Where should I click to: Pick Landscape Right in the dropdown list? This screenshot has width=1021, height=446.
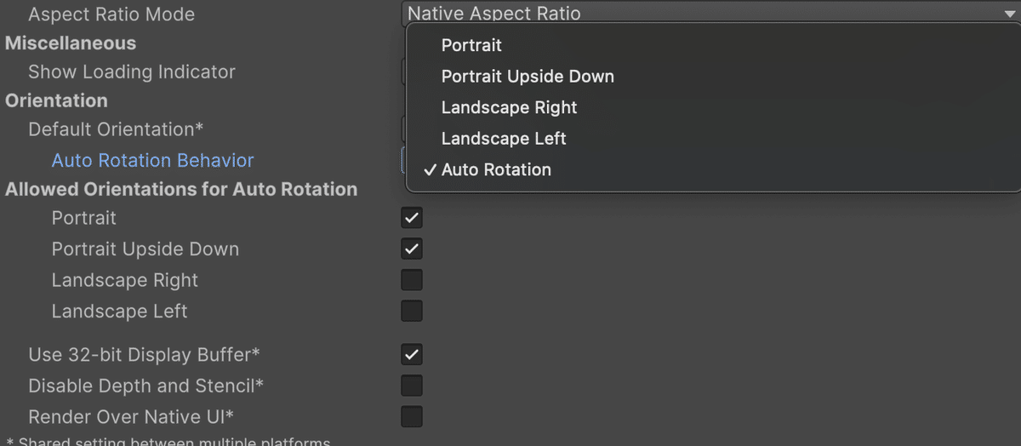coord(509,107)
